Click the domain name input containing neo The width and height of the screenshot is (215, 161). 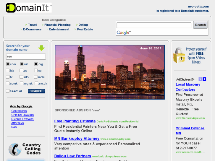point(26,56)
